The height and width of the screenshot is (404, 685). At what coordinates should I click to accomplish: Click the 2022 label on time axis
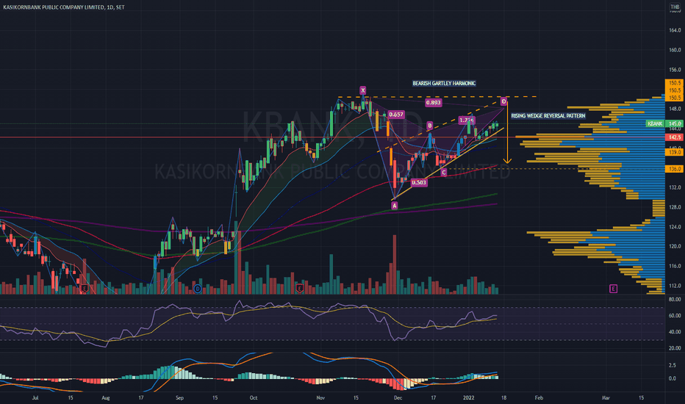point(468,398)
